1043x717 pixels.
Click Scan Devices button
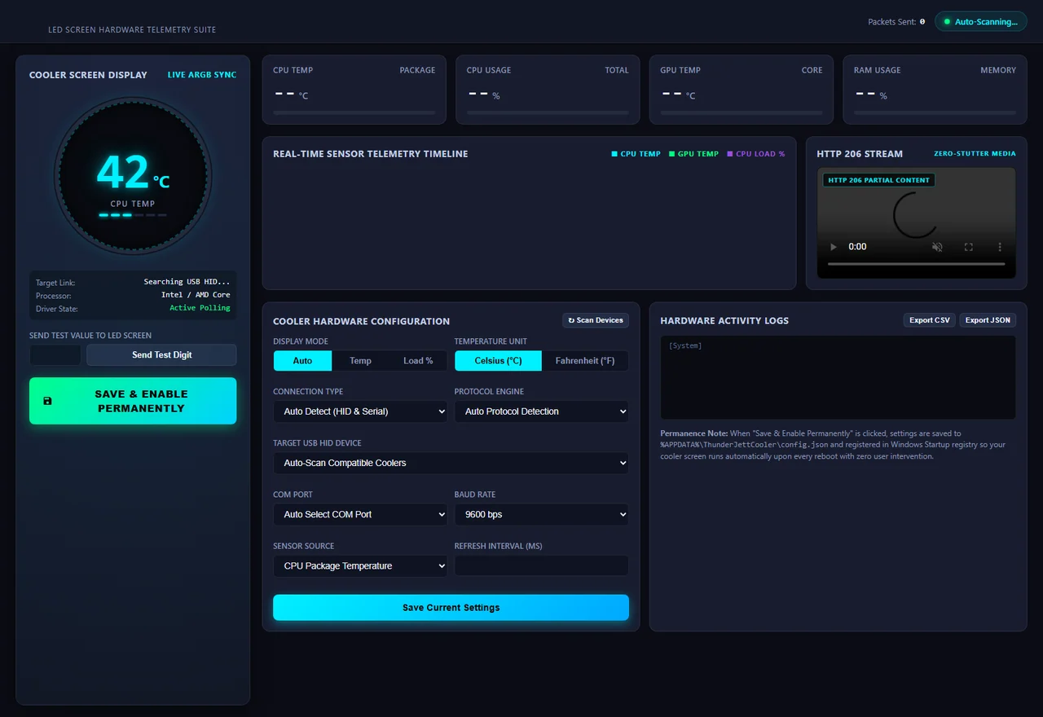click(596, 320)
